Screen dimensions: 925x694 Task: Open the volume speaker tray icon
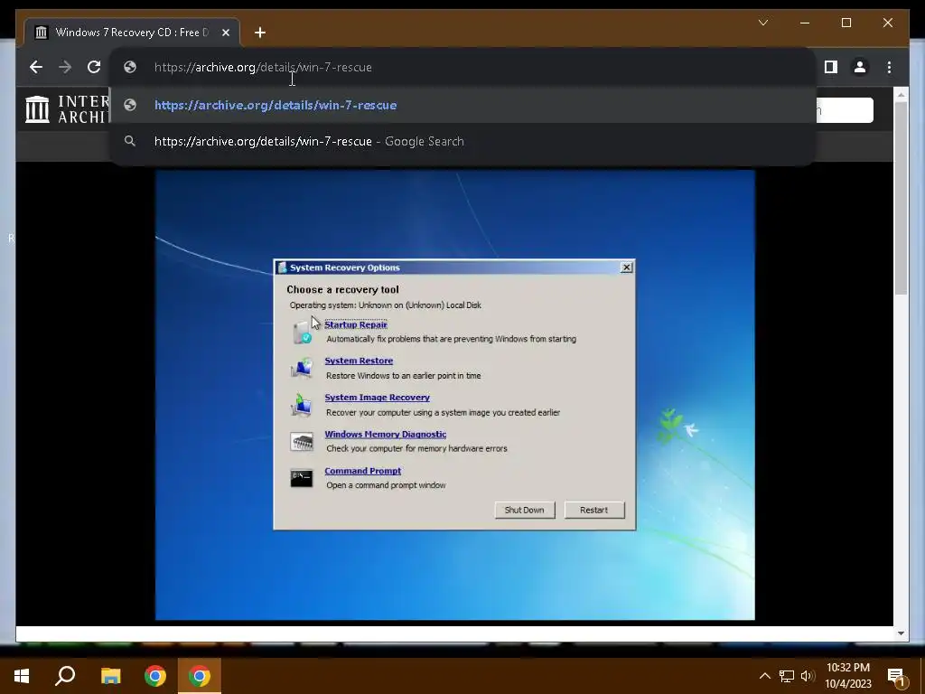point(808,676)
